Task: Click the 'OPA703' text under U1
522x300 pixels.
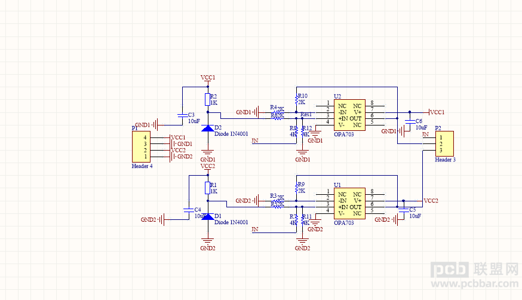Action: [344, 223]
